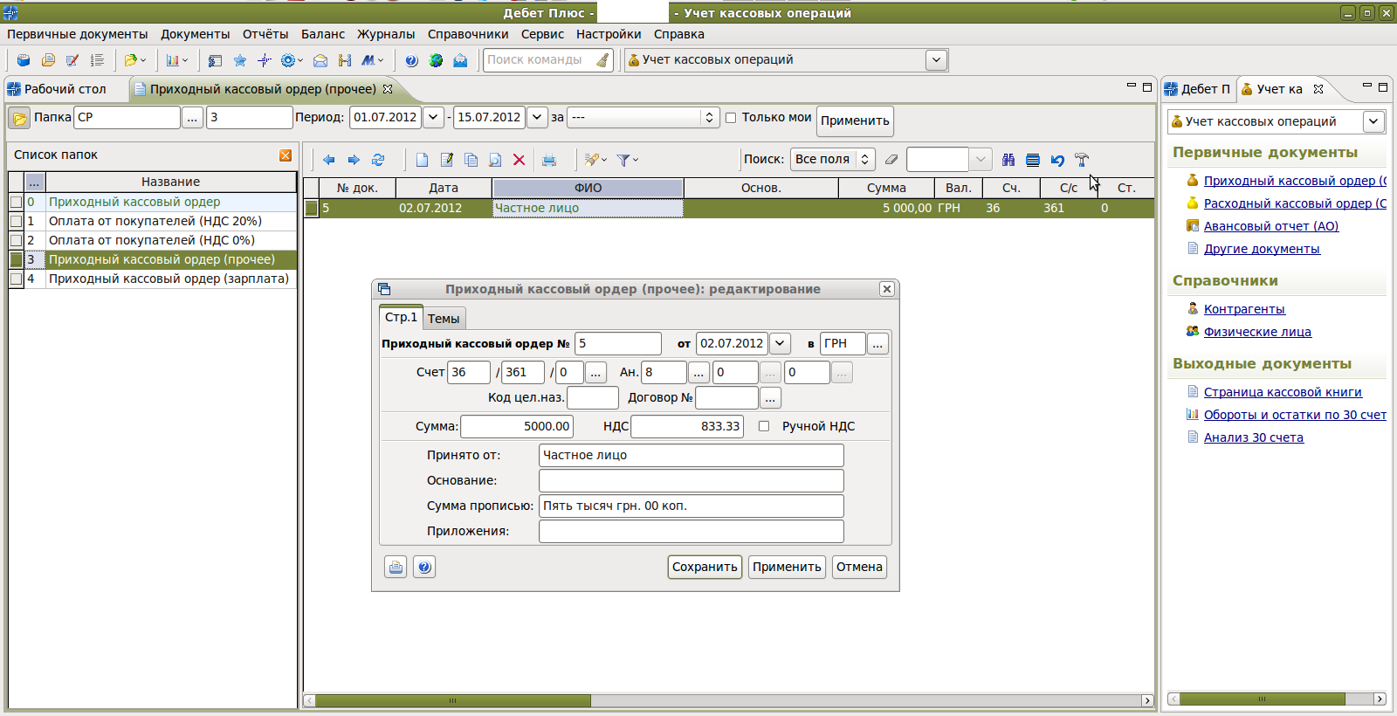
Task: Click the blue star favorites icon
Action: (x=240, y=60)
